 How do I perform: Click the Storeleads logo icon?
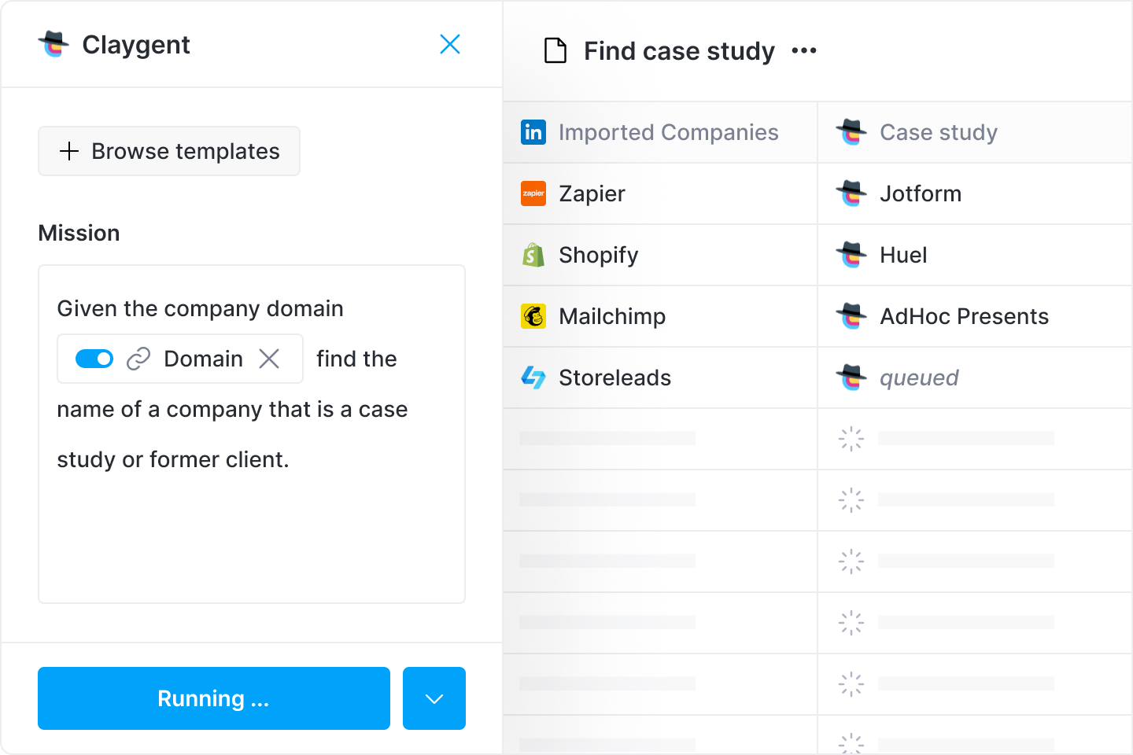tap(533, 377)
